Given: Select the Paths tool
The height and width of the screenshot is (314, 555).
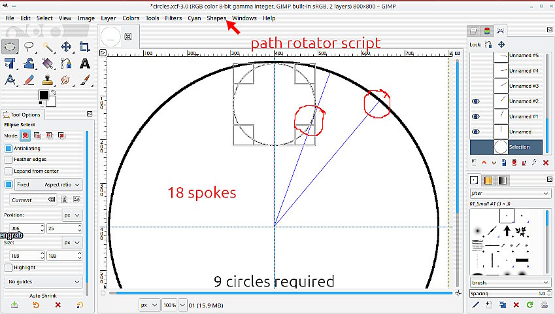Looking at the screenshot, I should coord(66,63).
